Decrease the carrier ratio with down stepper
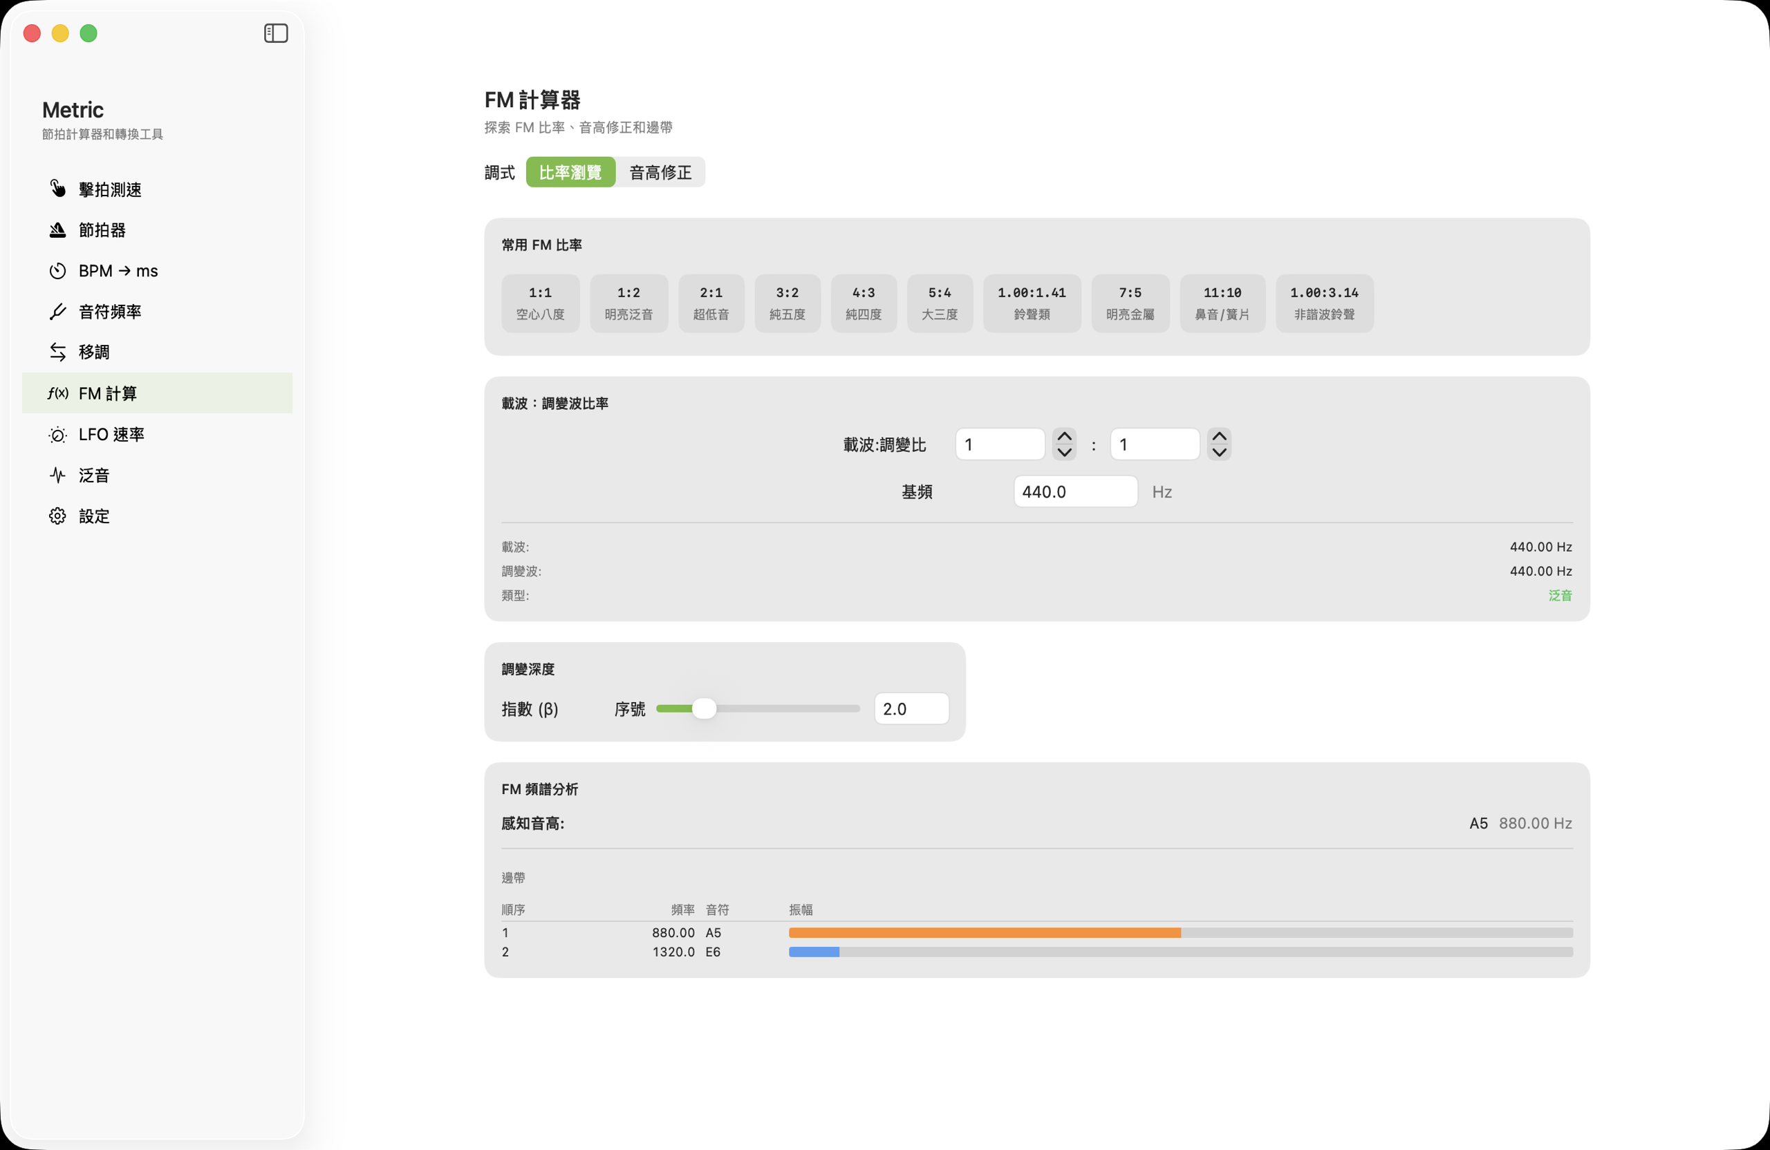Screen dimensions: 1770x1150 click(x=1065, y=452)
